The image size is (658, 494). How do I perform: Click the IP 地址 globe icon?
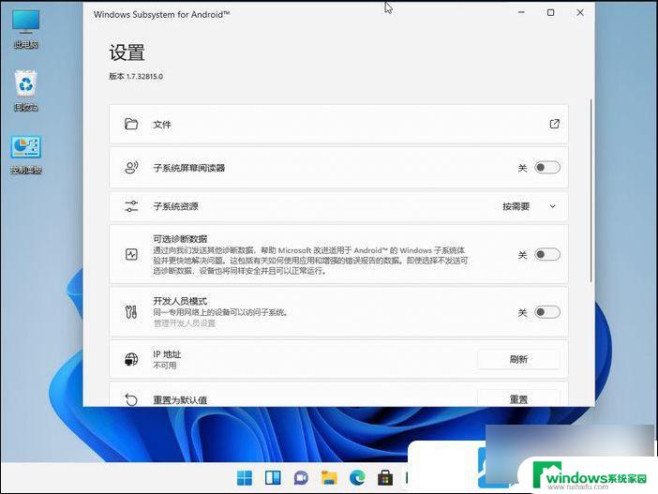131,359
